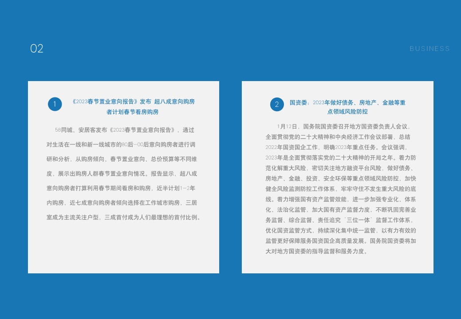Click the number 1 circle badge
The width and height of the screenshot is (461, 319).
pos(55,104)
